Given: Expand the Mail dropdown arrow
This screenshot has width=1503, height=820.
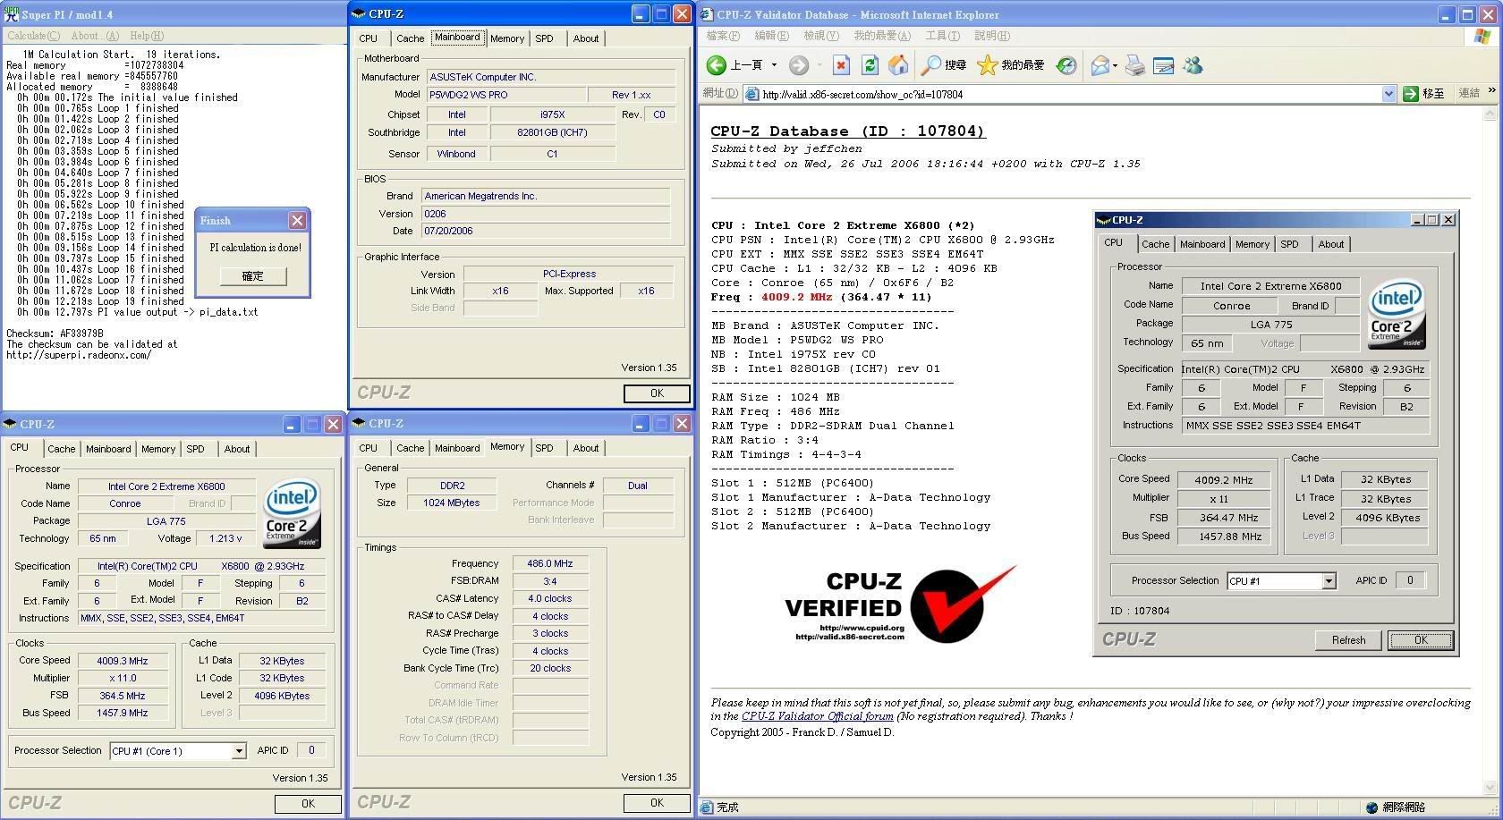Looking at the screenshot, I should 1115,65.
